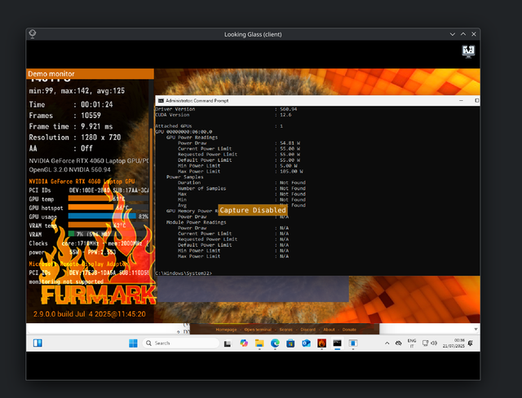The height and width of the screenshot is (398, 522).
Task: Open the Windows Start menu
Action: tap(133, 343)
